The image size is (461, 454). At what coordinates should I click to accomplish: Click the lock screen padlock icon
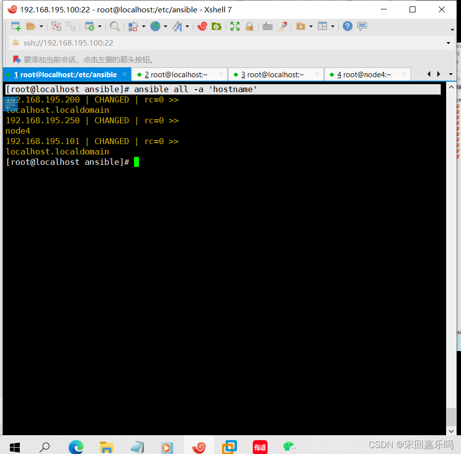tap(249, 26)
